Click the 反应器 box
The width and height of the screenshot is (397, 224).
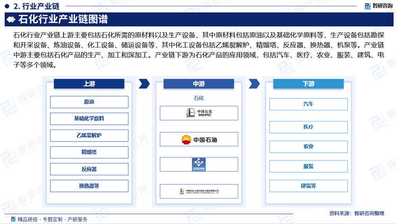click(89, 169)
